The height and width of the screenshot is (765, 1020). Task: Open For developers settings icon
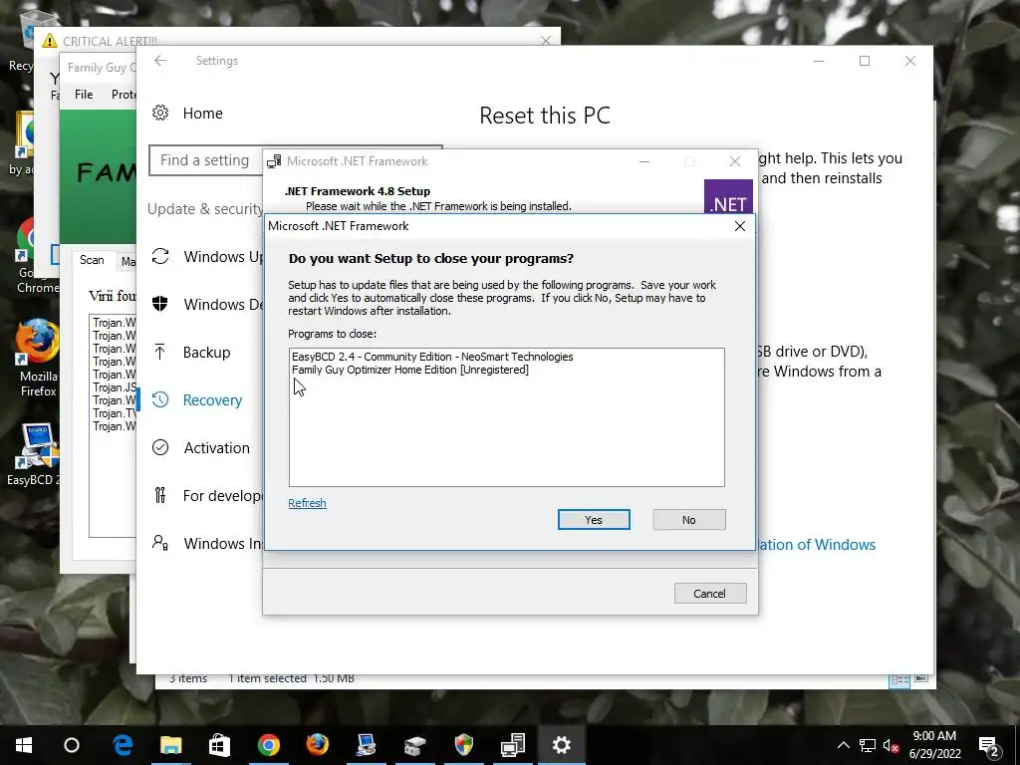click(x=160, y=495)
